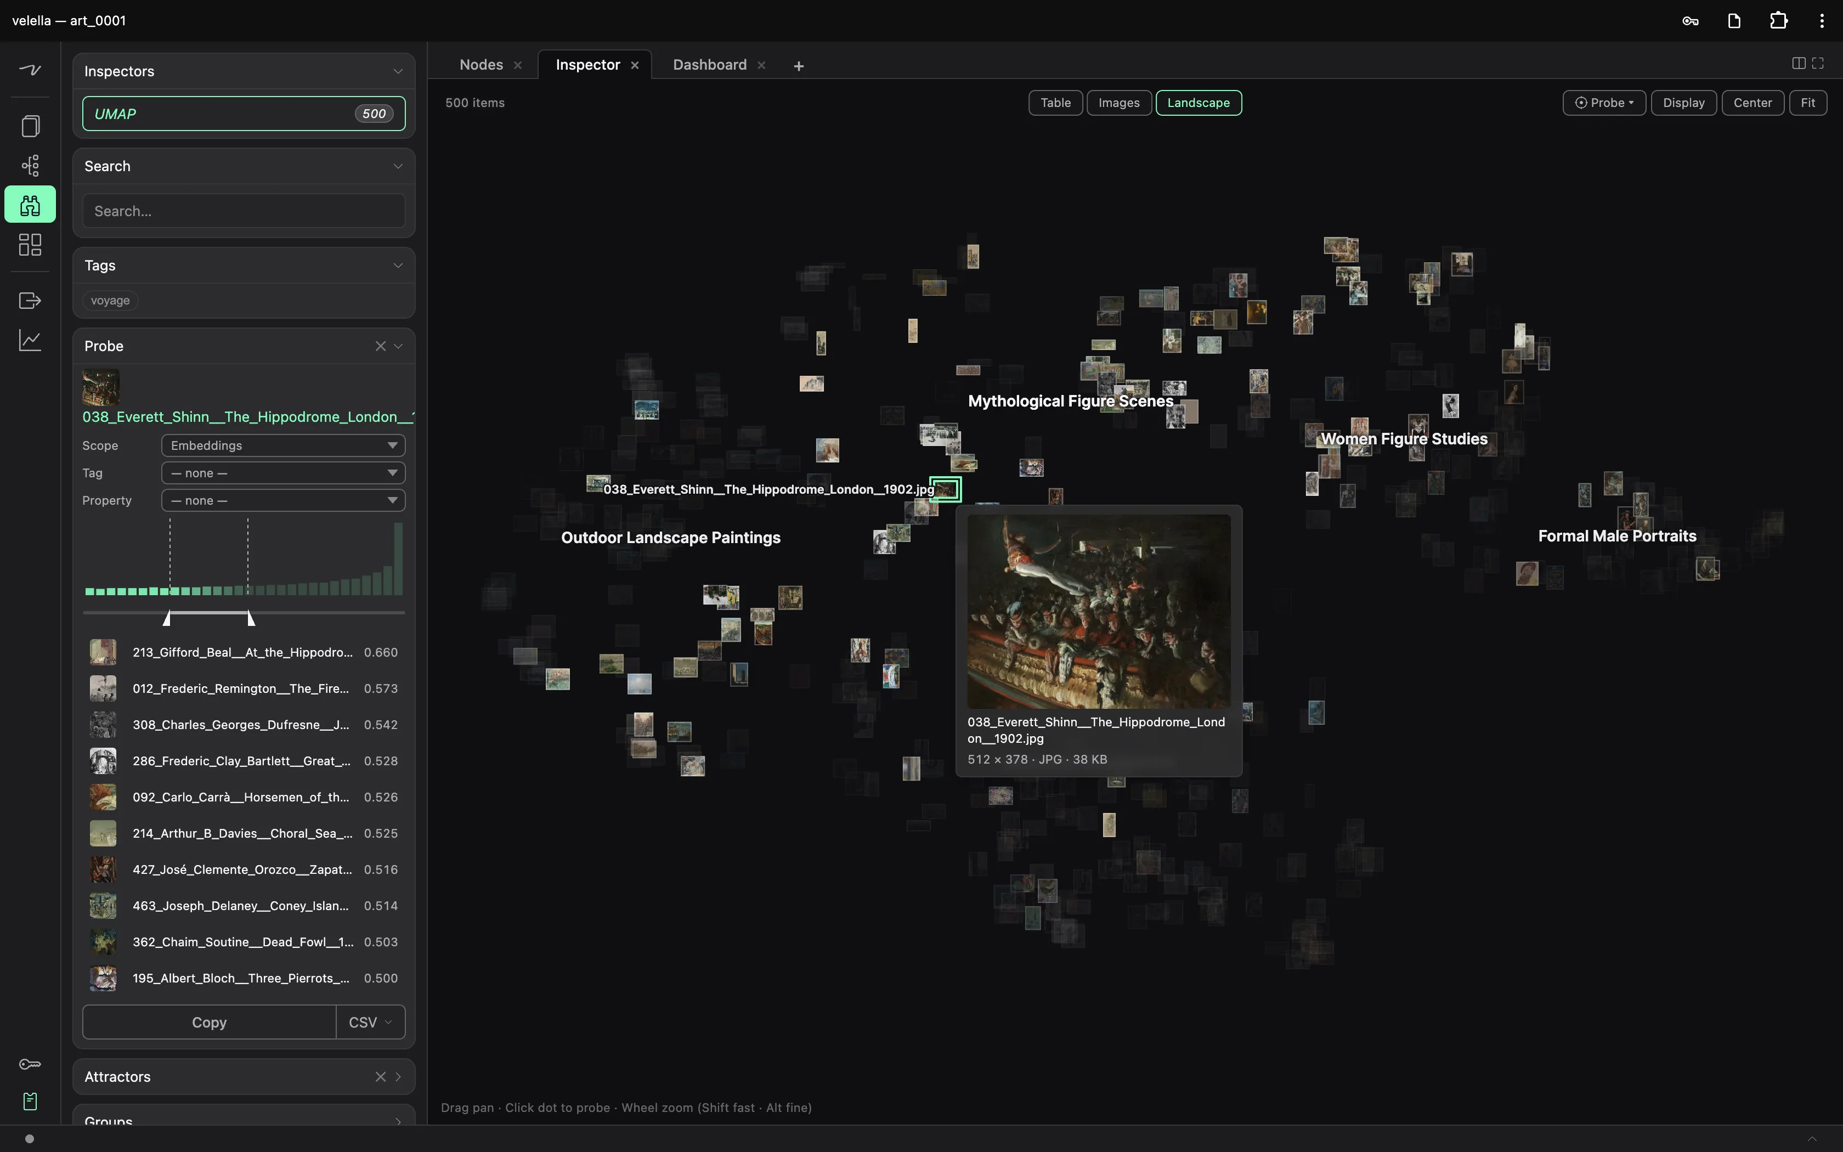1843x1152 pixels.
Task: Select the UMAP inspector
Action: [x=244, y=114]
